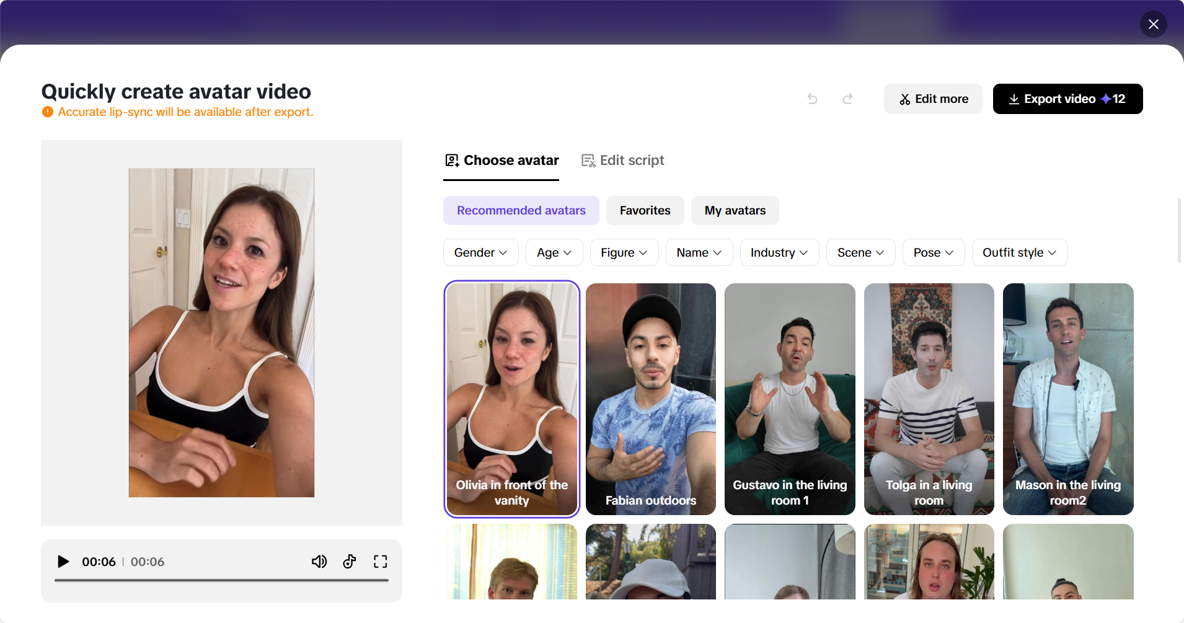Select Olivia in front of the vanity avatar

(x=512, y=399)
